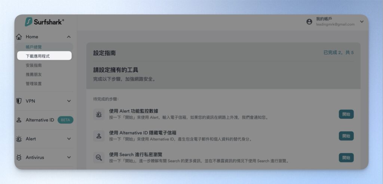The image size is (383, 184).
Task: Click the Search step magnifier icon
Action: (99, 157)
